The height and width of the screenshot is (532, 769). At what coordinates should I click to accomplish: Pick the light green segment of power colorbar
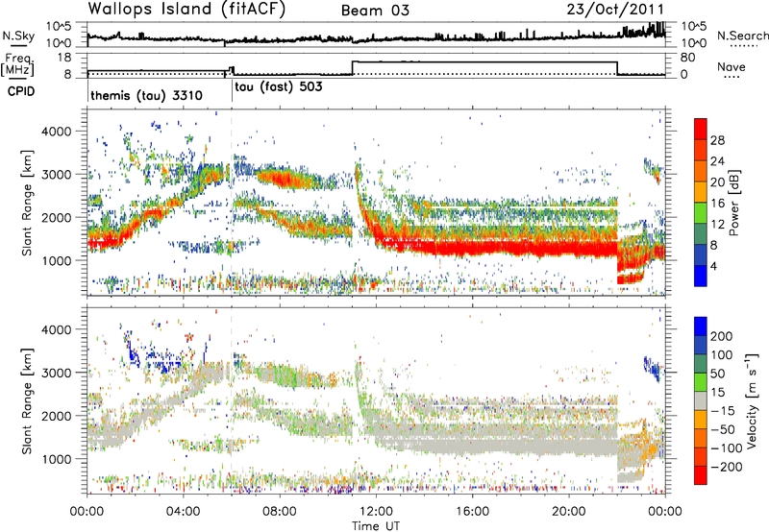[x=701, y=213]
